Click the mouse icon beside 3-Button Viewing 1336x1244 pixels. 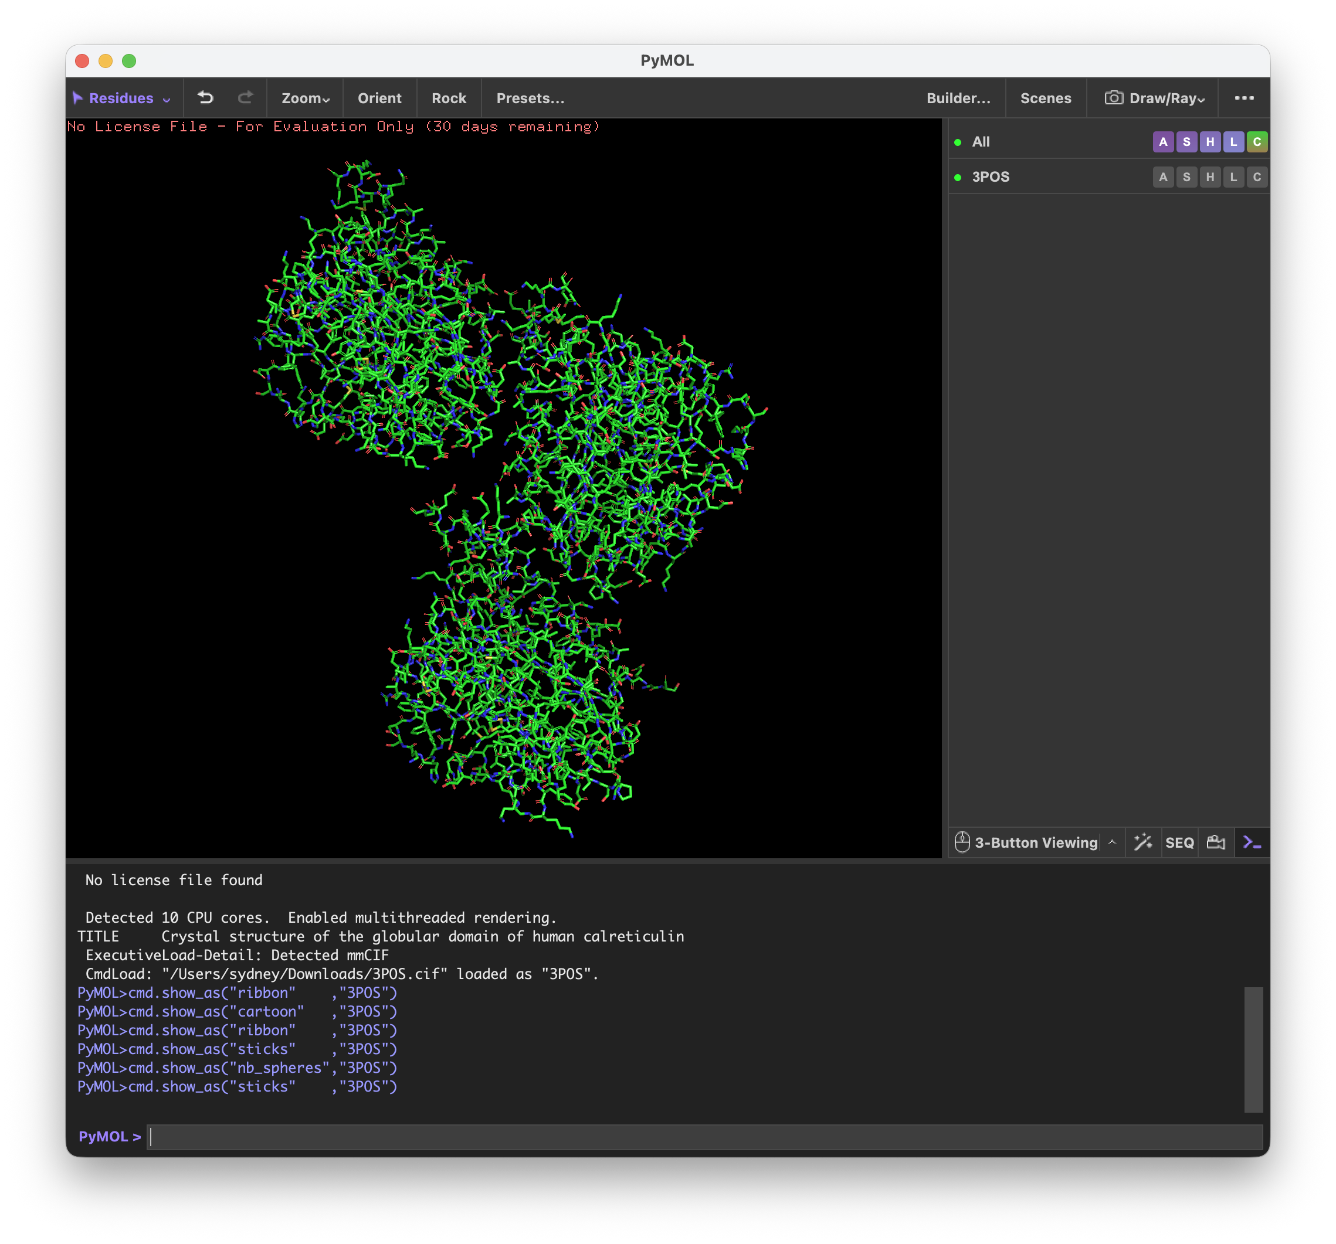pos(962,842)
